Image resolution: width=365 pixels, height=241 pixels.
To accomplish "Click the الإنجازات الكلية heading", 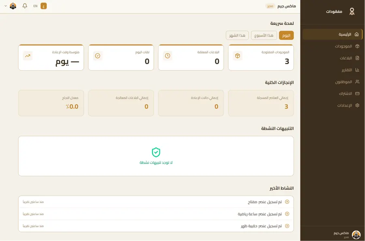I will coord(279,82).
